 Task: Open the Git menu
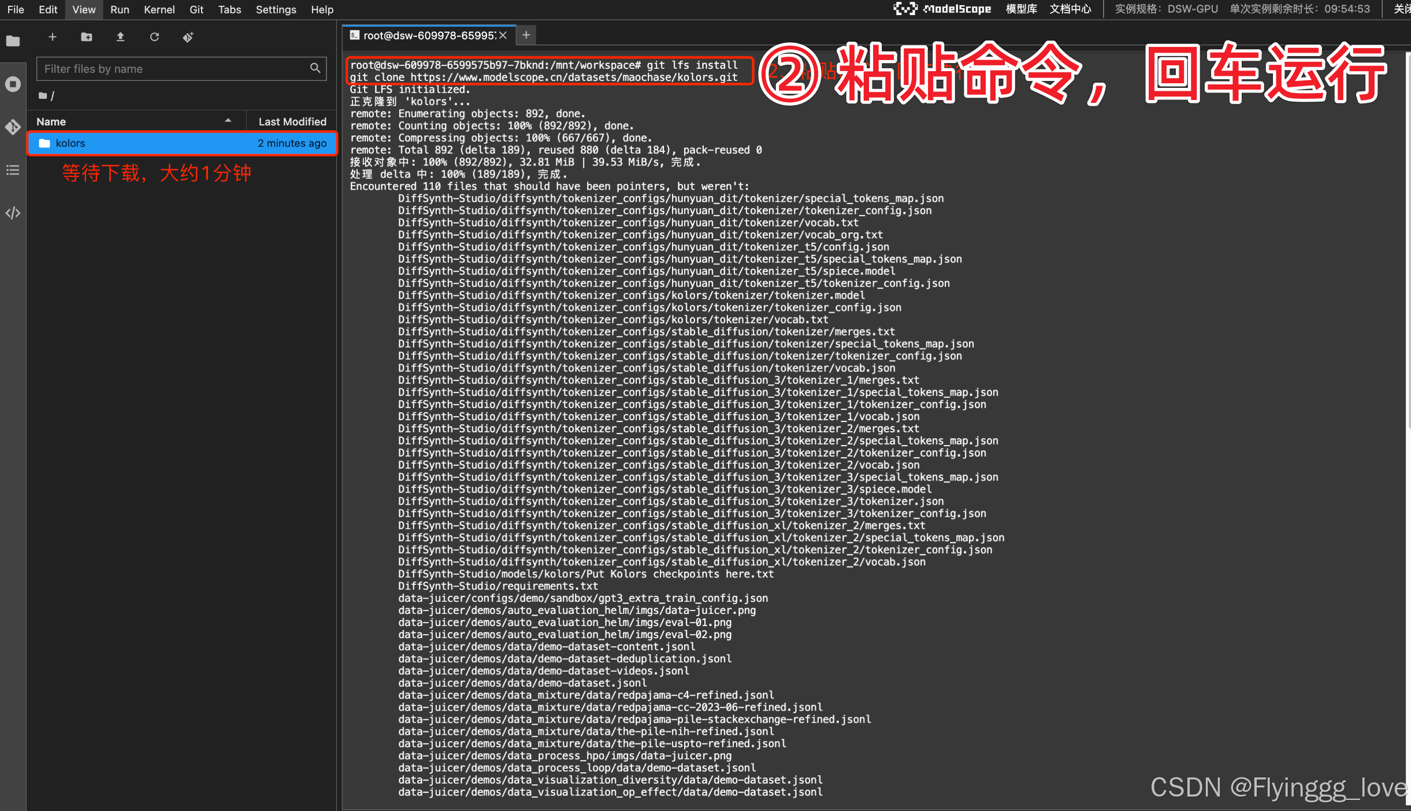196,9
